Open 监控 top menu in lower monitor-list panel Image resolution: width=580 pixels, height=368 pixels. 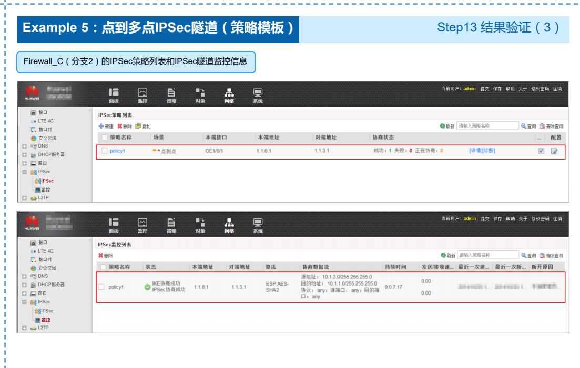point(143,226)
